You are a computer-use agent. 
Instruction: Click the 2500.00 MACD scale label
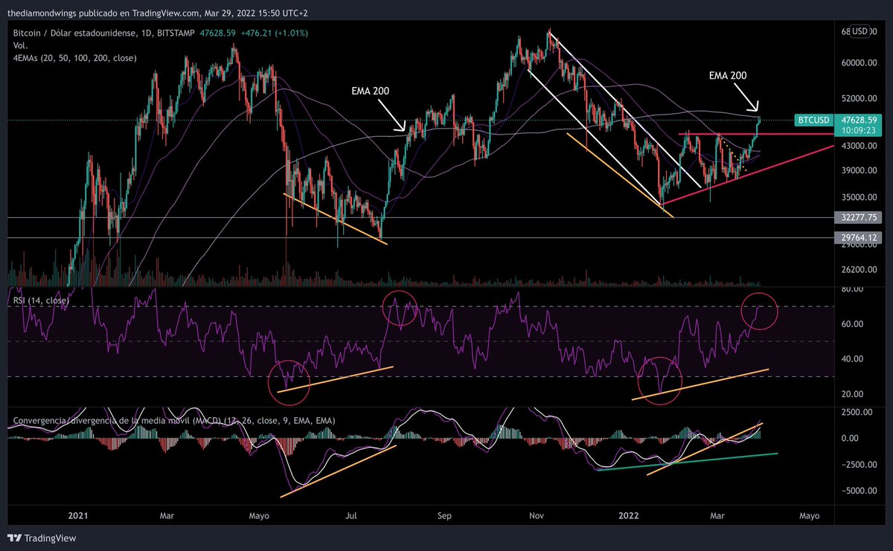856,411
